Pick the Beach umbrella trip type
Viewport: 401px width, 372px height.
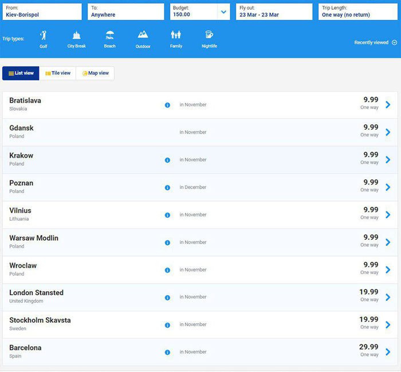[109, 36]
